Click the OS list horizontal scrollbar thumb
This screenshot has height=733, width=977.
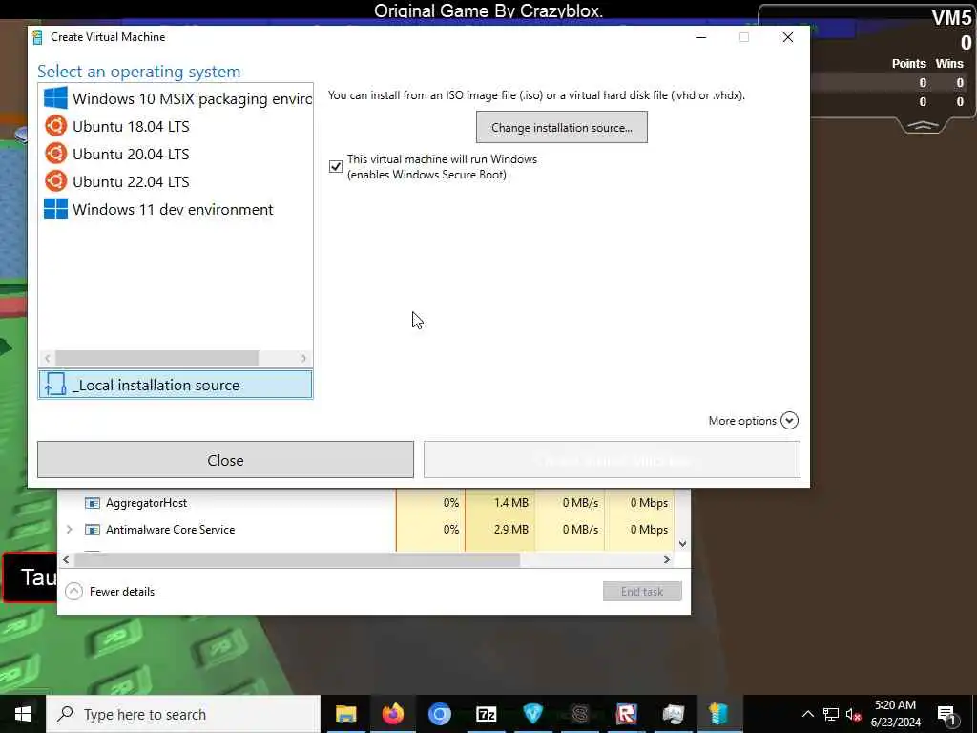pos(156,359)
